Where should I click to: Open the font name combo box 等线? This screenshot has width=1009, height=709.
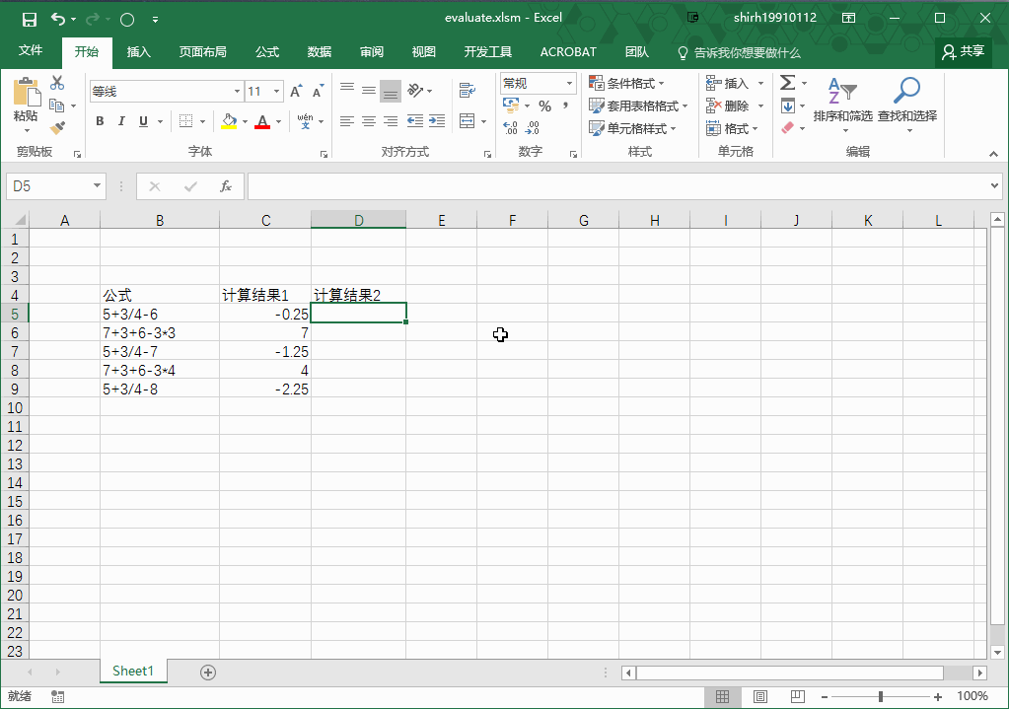pos(166,92)
